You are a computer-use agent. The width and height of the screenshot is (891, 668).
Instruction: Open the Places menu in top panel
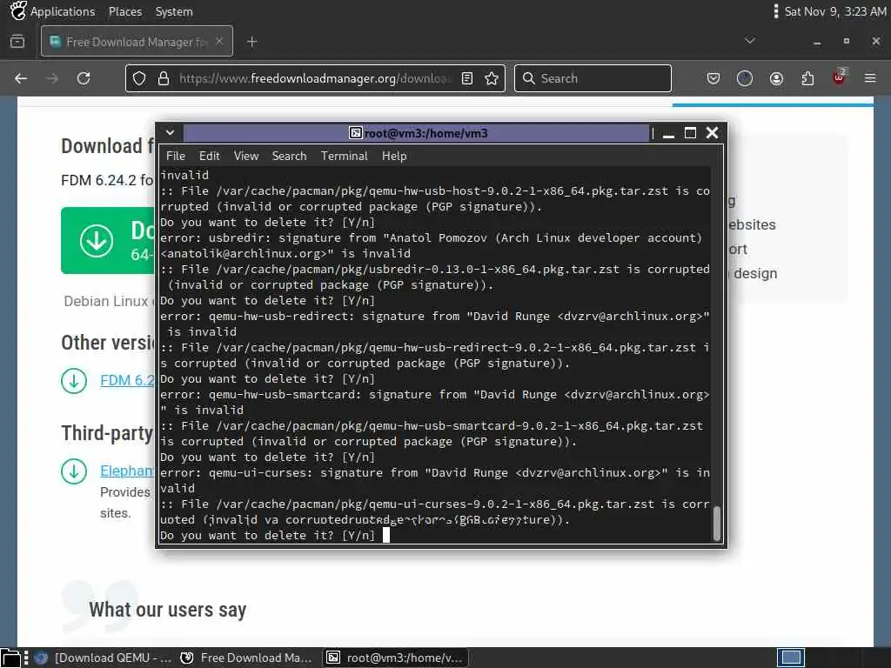pyautogui.click(x=125, y=11)
